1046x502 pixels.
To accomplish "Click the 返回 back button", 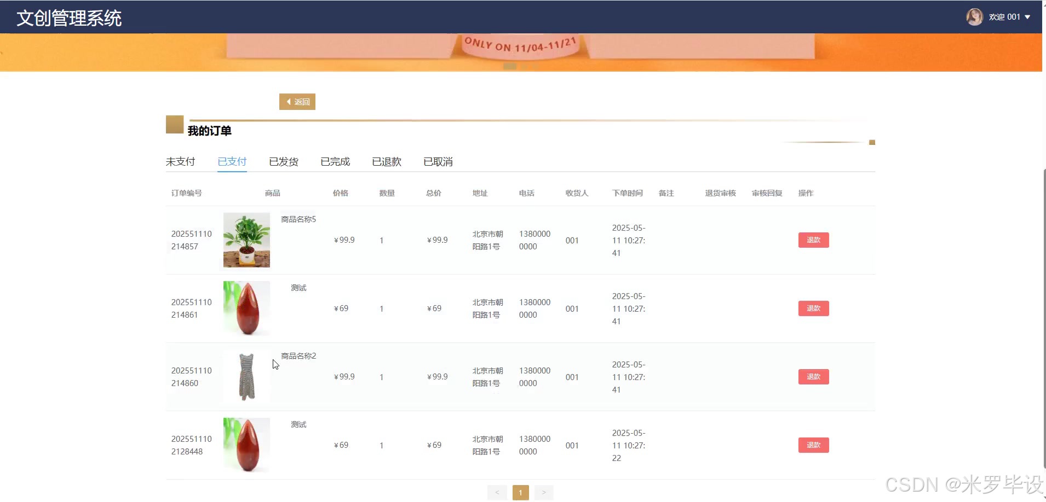I will 297,102.
